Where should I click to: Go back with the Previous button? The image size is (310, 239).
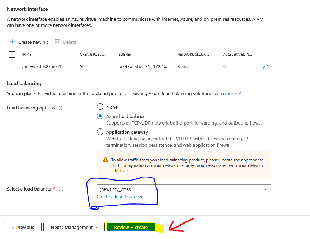[23, 227]
